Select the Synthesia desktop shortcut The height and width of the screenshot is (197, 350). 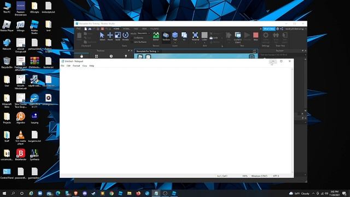[x=34, y=155]
